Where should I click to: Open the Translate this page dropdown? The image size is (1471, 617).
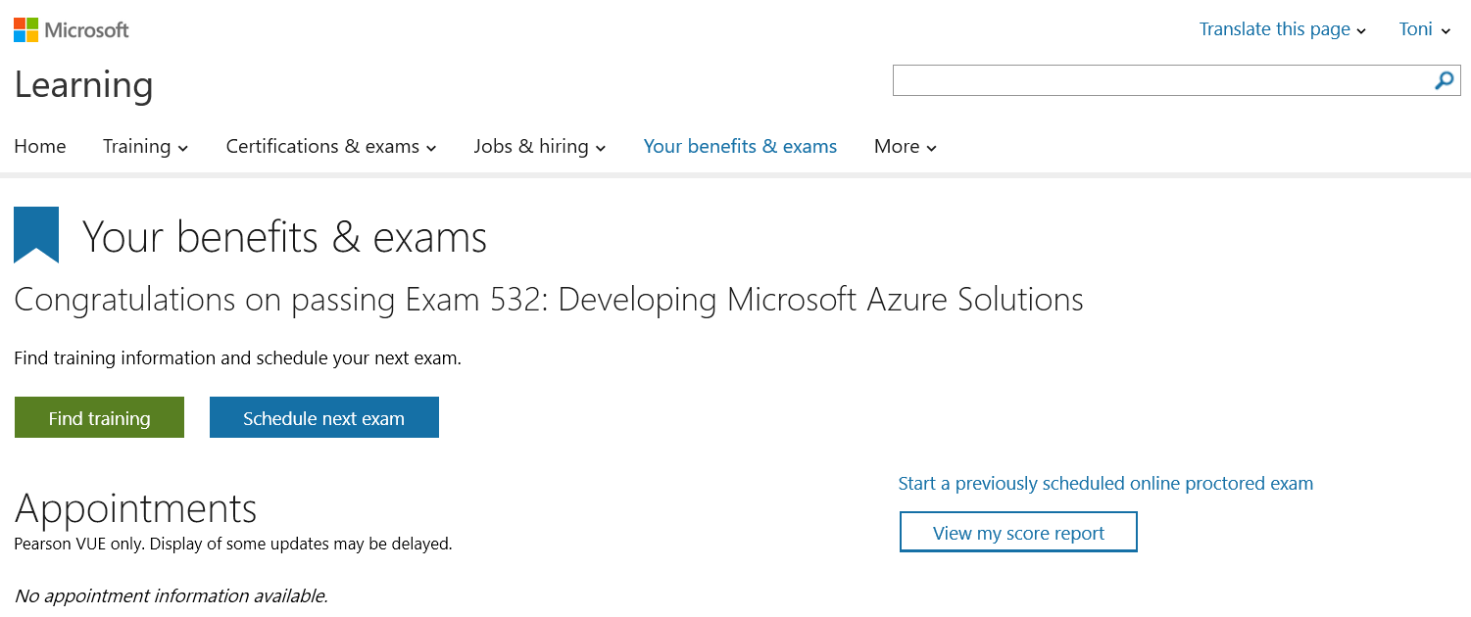pyautogui.click(x=1282, y=29)
